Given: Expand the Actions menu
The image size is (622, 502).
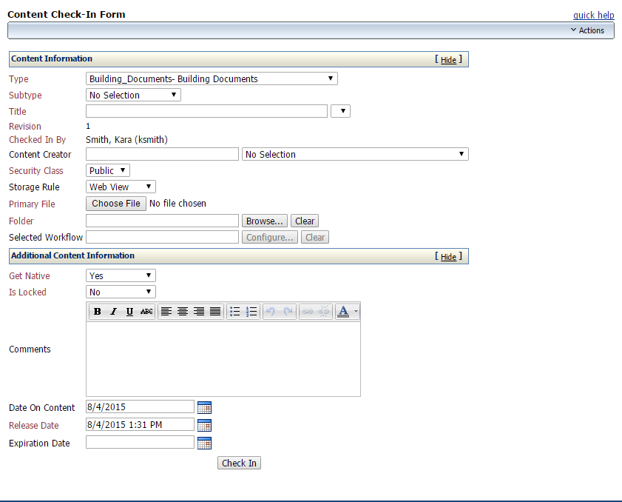Looking at the screenshot, I should pos(588,30).
